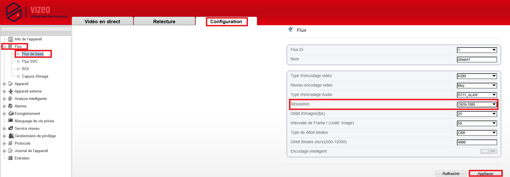Select the ROI radio bullet
Viewport: 510px width, 177px height.
(18, 69)
